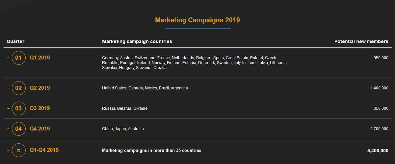Click the Russia, Belarus, Ukraine country list
The height and width of the screenshot is (164, 395).
coord(125,108)
